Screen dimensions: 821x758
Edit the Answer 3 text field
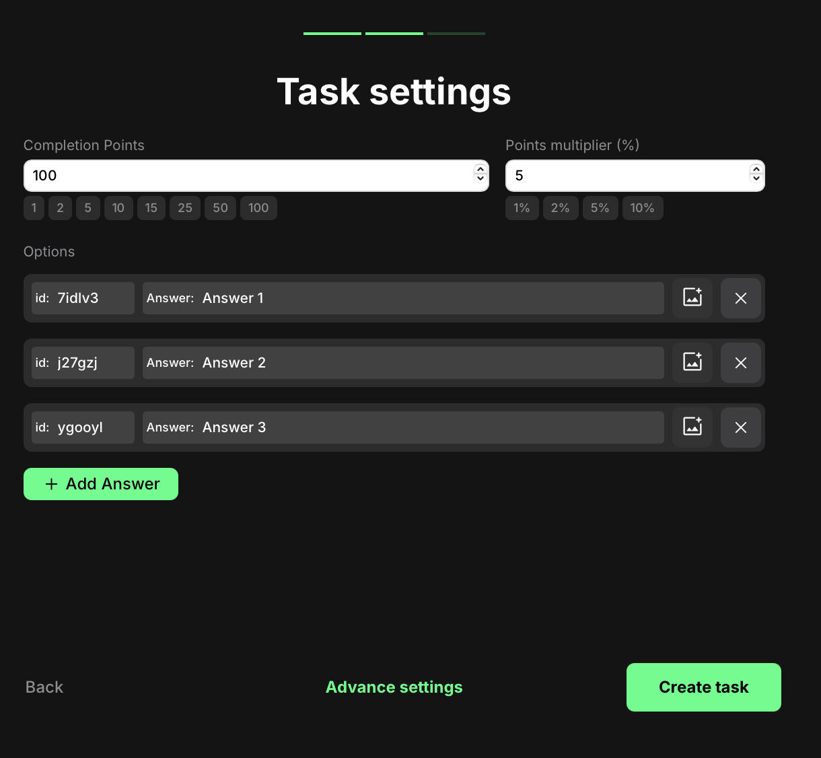[403, 427]
